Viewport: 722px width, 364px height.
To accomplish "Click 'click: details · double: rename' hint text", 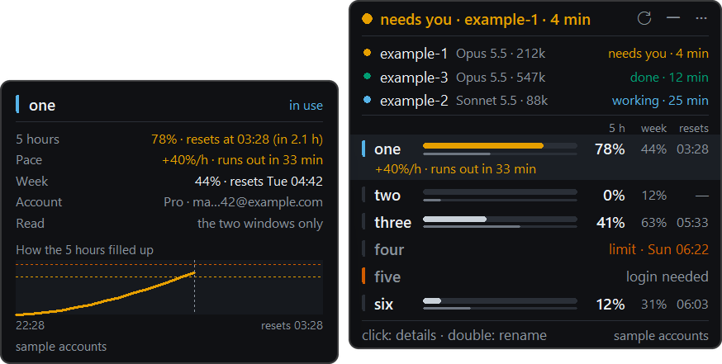I will coord(454,335).
